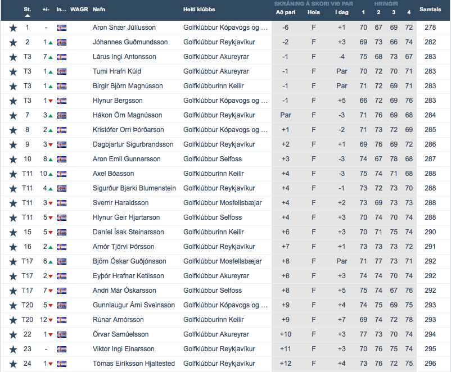
Task: Star Birgir Björn Magnússon as favorite
Action: 13,86
